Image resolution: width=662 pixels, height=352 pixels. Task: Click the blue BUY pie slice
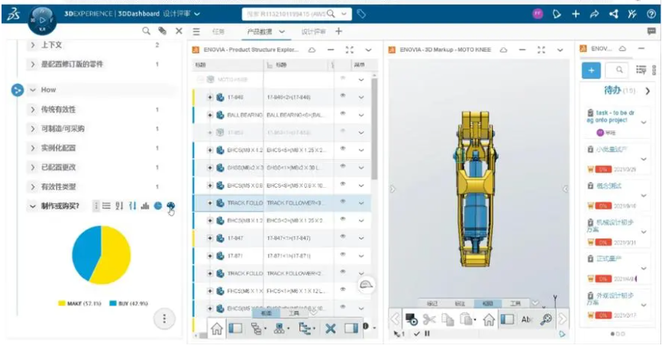point(85,254)
